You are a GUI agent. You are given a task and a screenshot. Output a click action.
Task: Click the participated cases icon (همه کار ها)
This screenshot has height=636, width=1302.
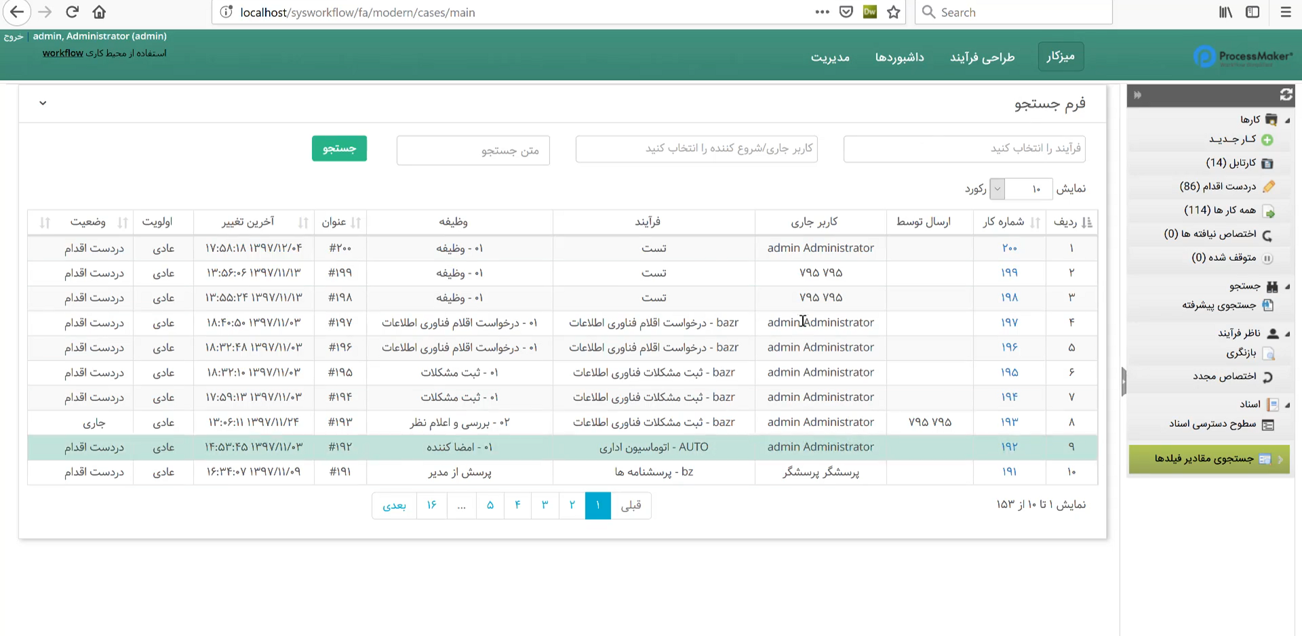1269,211
